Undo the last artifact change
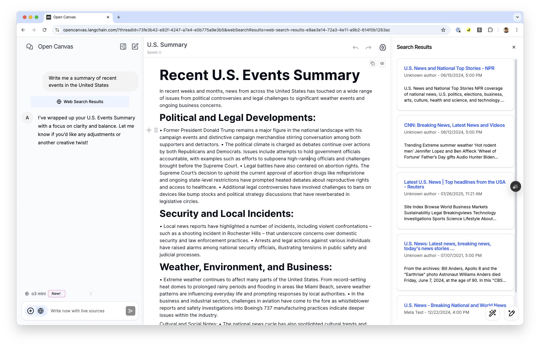540x347 pixels. 355,47
